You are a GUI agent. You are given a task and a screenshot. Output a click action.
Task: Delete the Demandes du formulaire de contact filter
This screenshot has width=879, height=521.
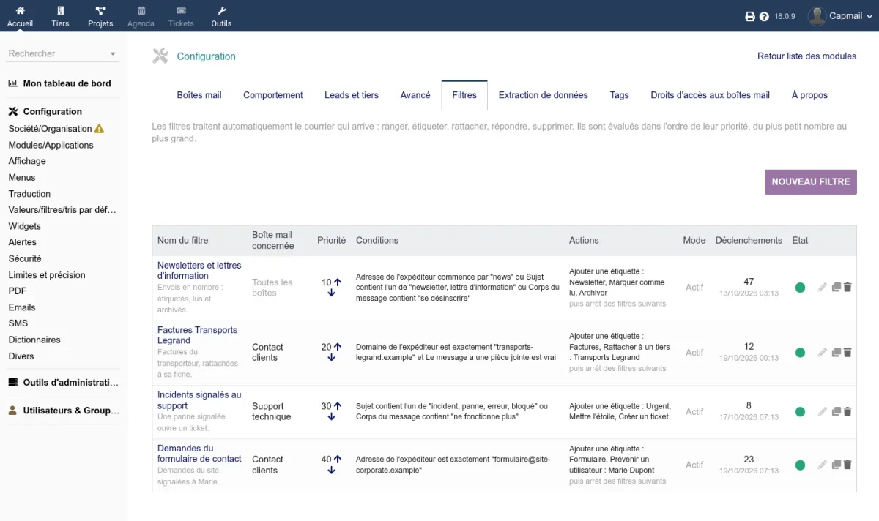(x=848, y=465)
